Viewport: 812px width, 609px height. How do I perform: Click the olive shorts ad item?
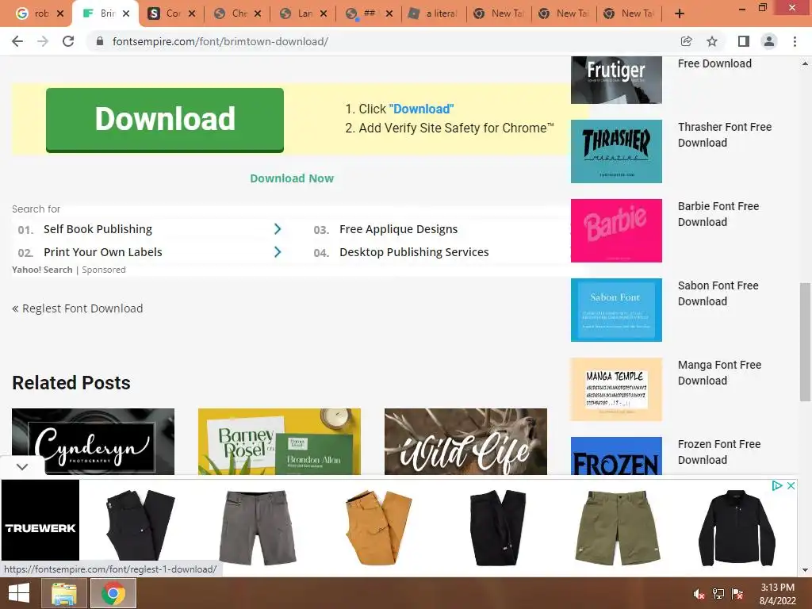pyautogui.click(x=617, y=527)
